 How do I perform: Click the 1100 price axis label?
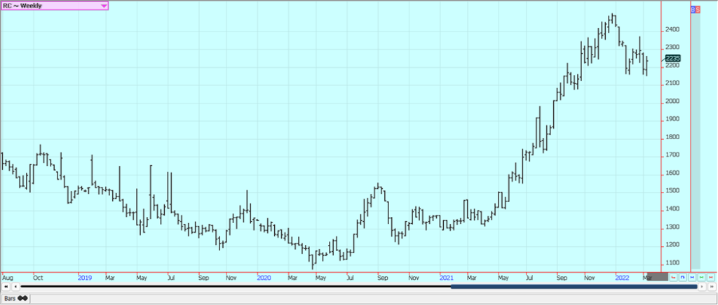673,263
